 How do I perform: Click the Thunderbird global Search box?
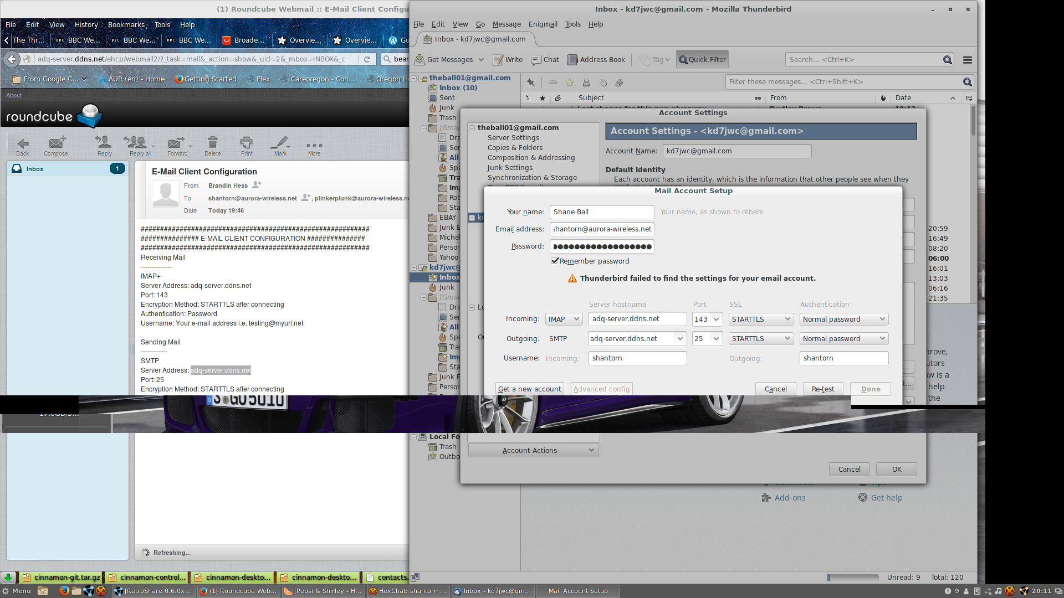tap(869, 60)
